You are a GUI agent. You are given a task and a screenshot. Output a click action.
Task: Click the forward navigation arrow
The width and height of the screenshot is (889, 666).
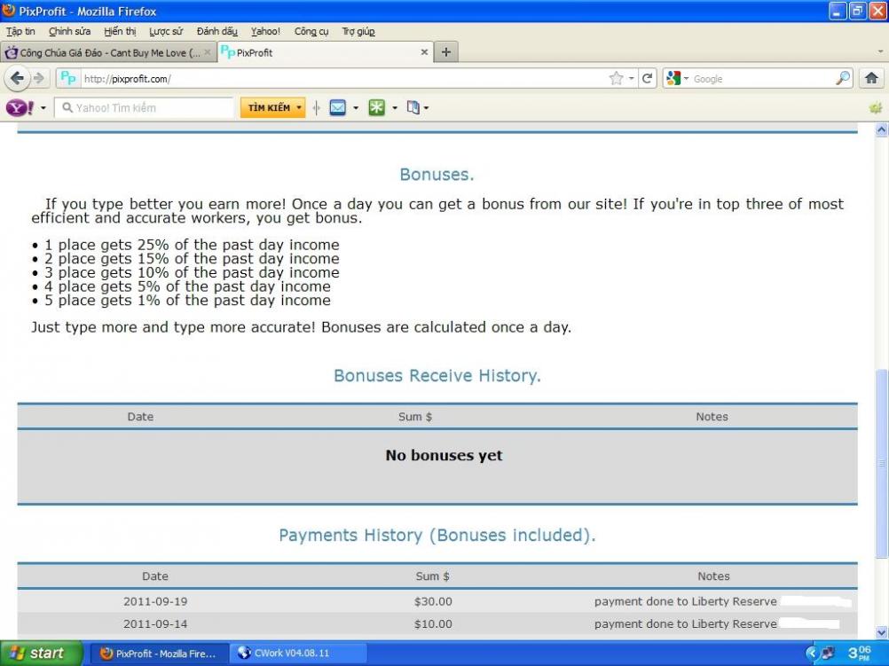(38, 78)
